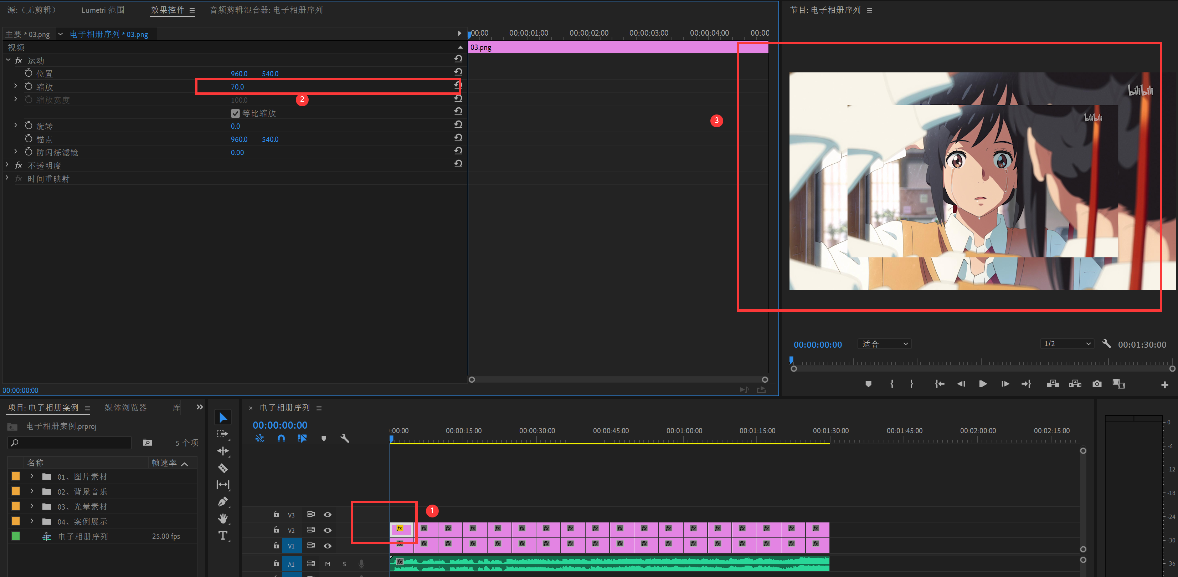
Task: Uncheck the Uniform Scale checkbox
Action: click(236, 113)
